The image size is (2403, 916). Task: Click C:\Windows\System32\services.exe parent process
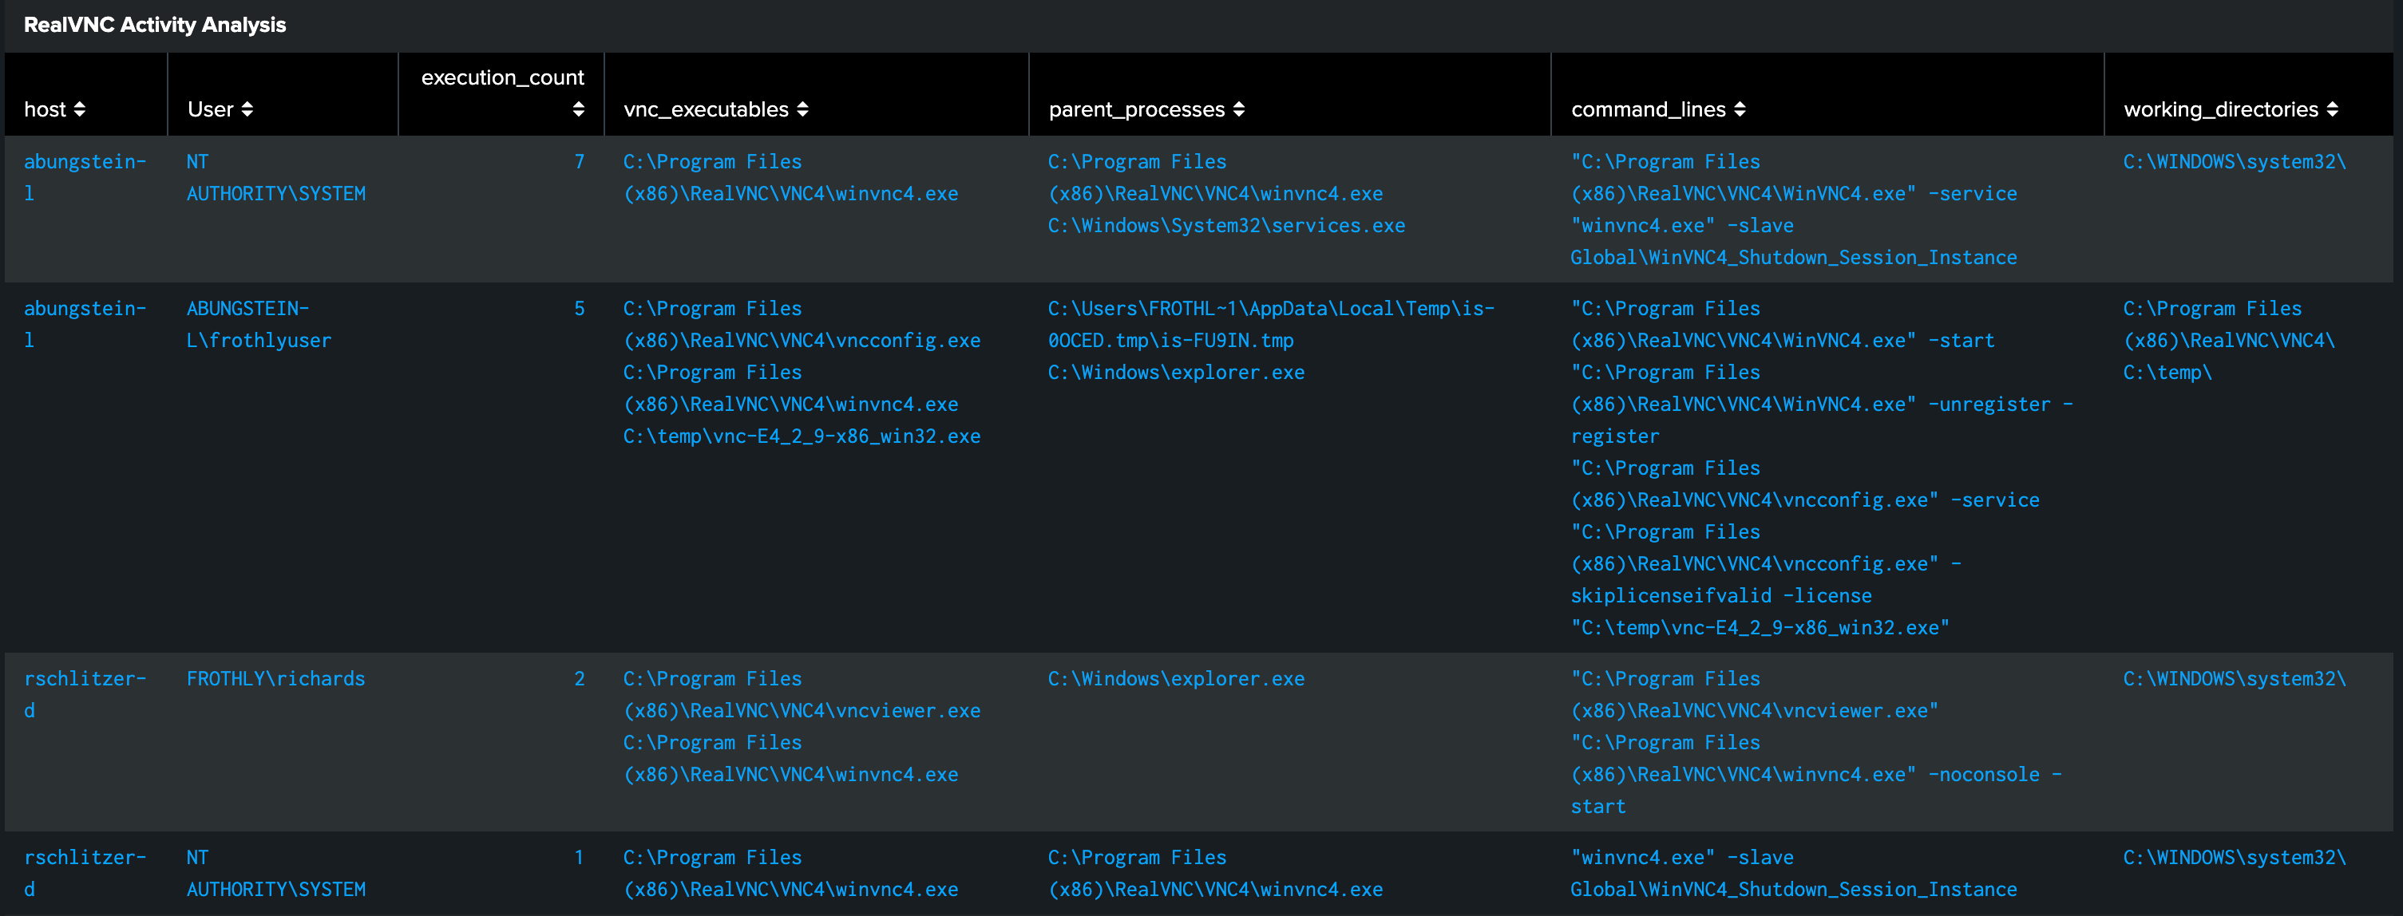click(x=1225, y=226)
